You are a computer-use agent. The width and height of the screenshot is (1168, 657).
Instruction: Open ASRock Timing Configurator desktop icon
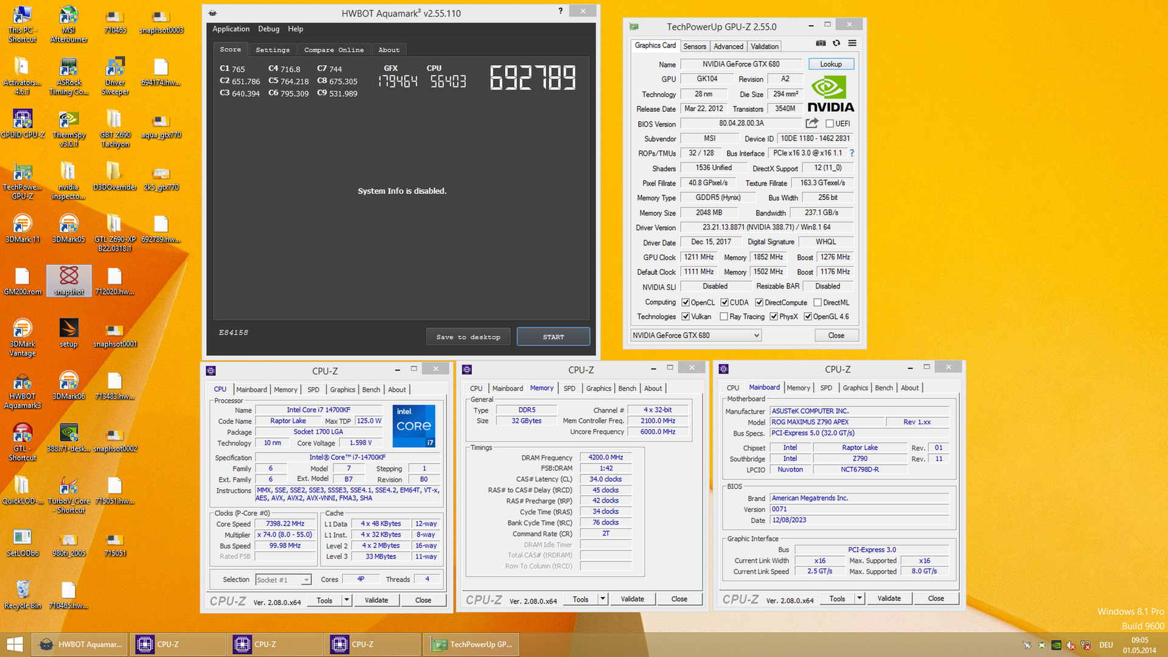[x=69, y=77]
